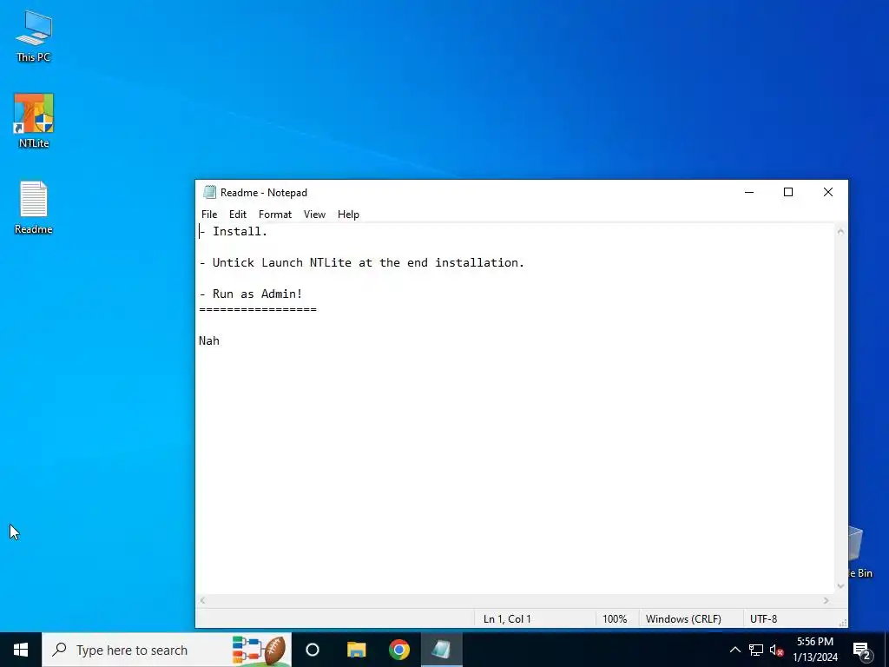Select the This PC desktop icon
Viewport: 889px width, 667px height.
coord(34,36)
